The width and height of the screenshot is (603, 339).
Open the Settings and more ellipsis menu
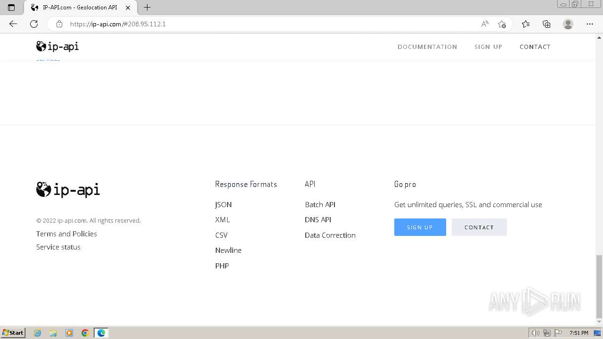click(x=590, y=24)
